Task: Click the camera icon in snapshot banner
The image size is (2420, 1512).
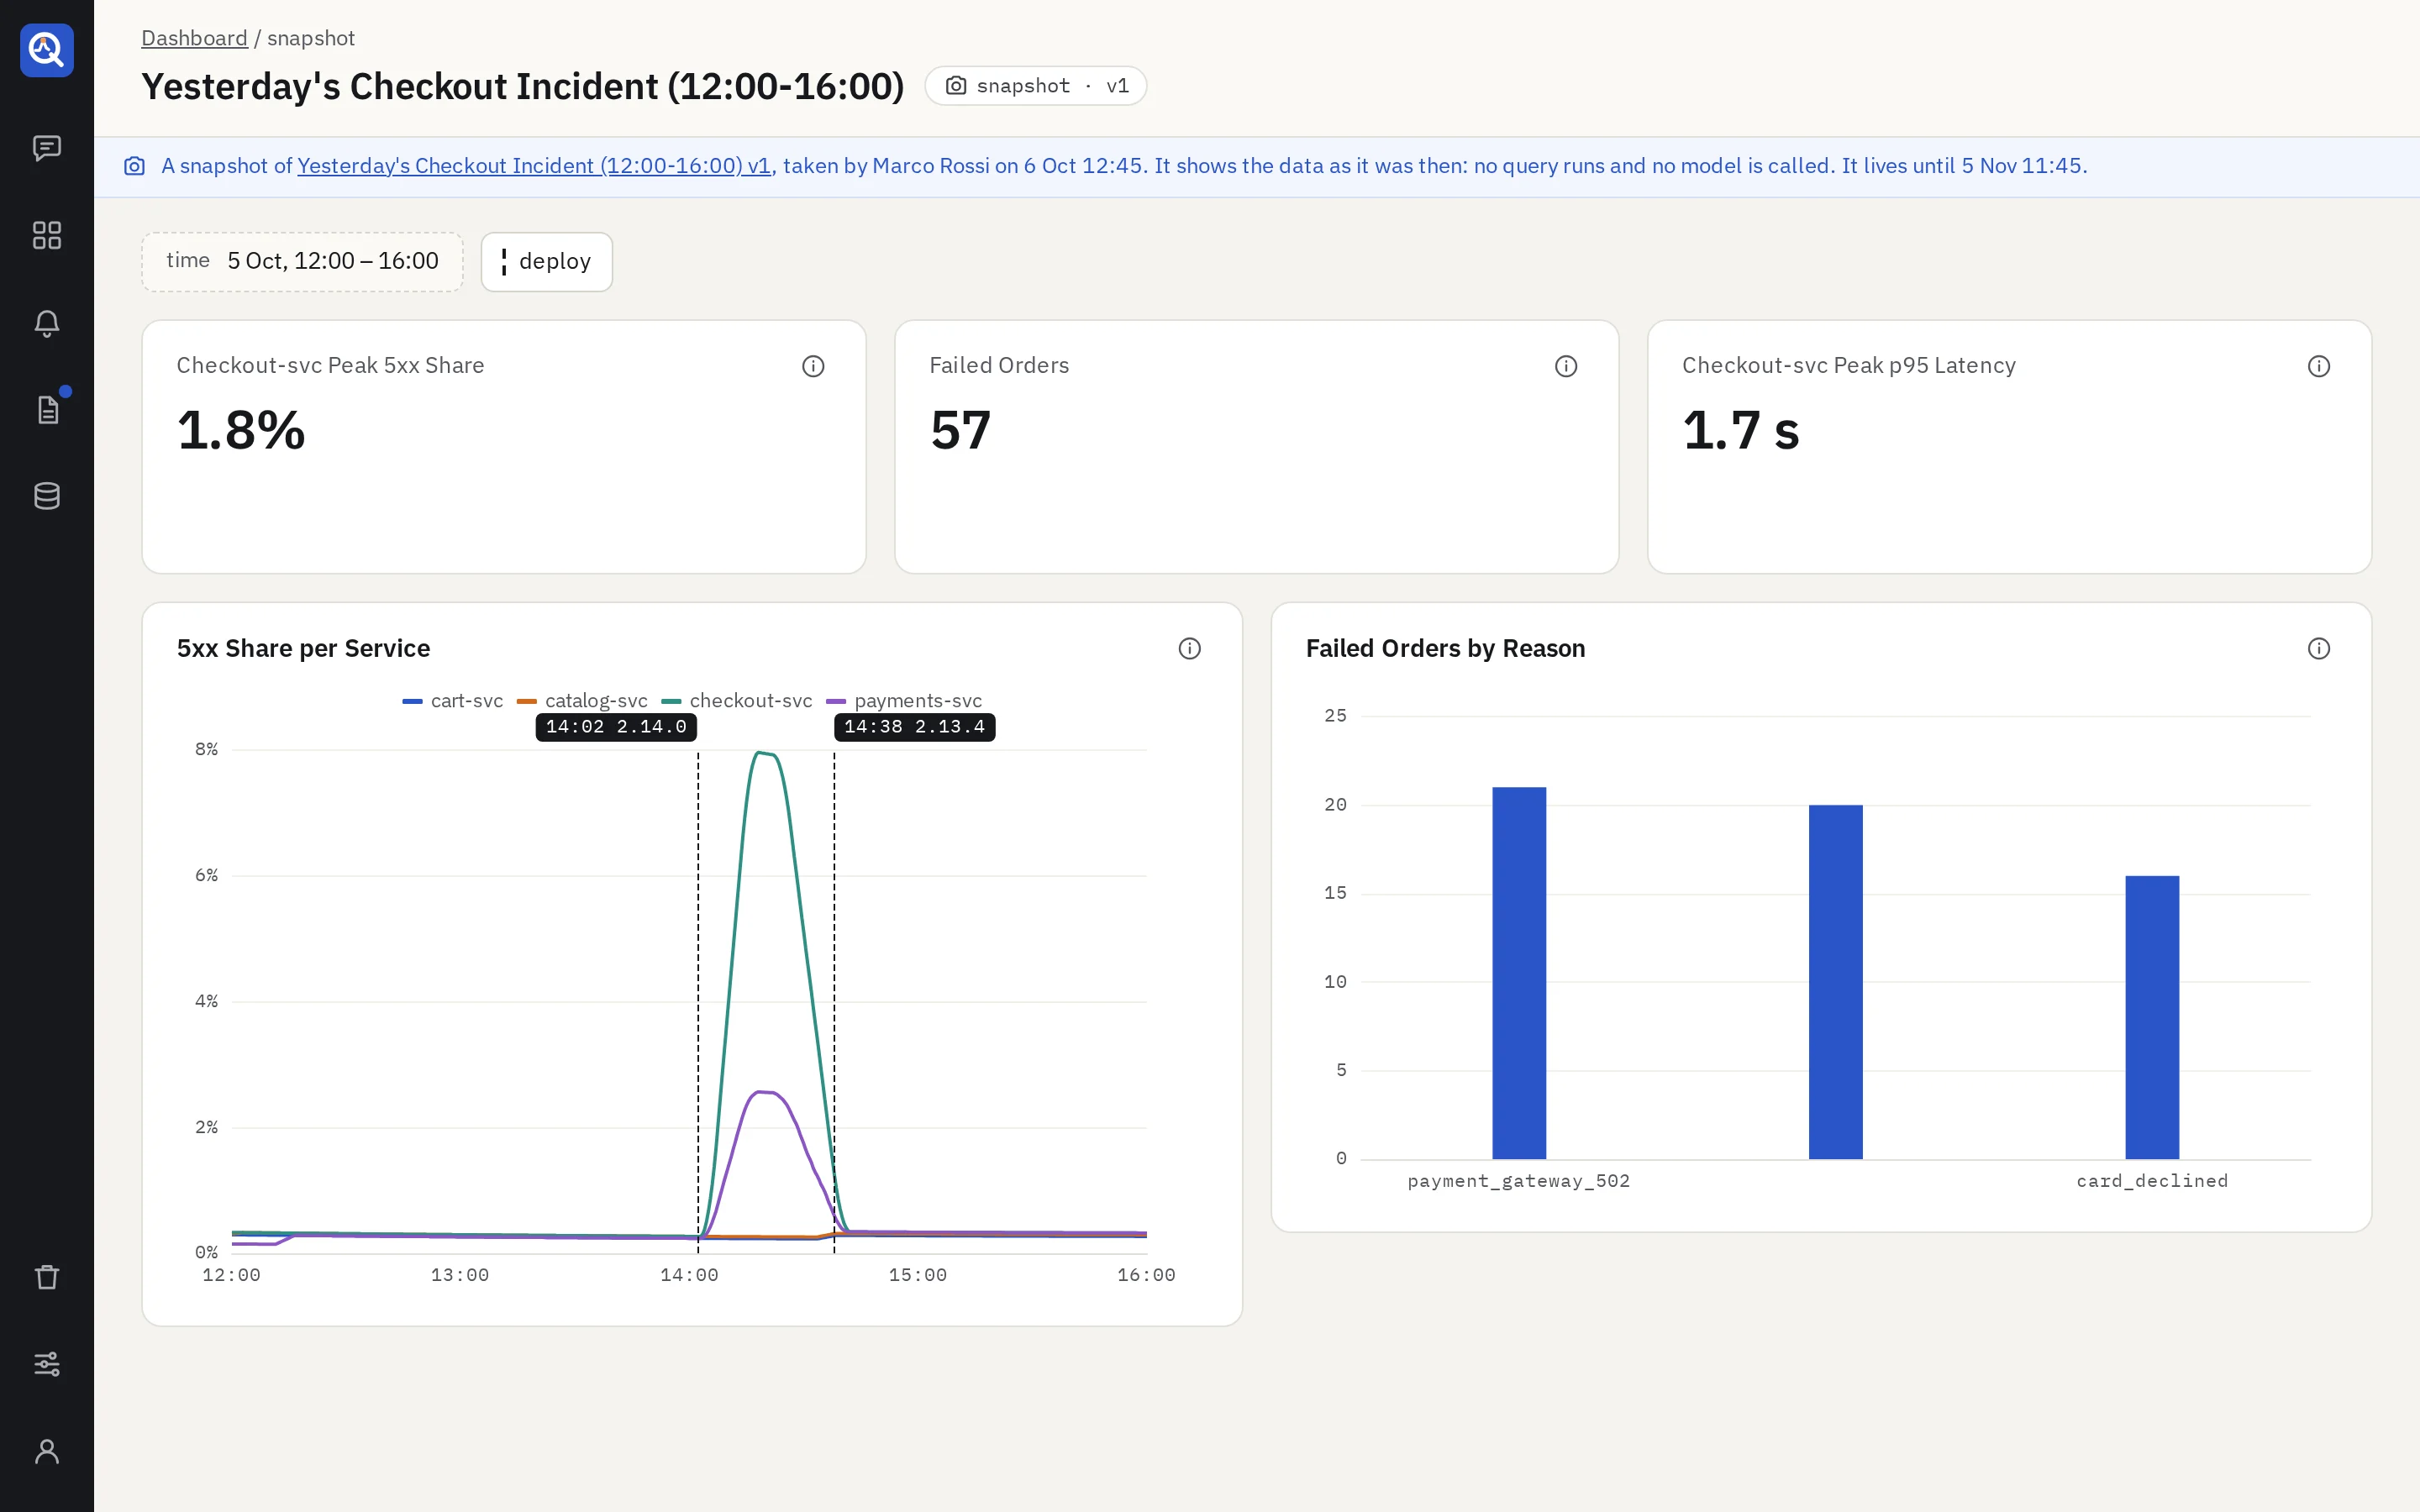Action: pos(134,166)
